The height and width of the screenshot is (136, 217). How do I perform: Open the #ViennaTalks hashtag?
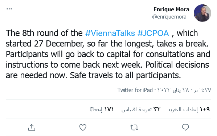[x=110, y=33]
